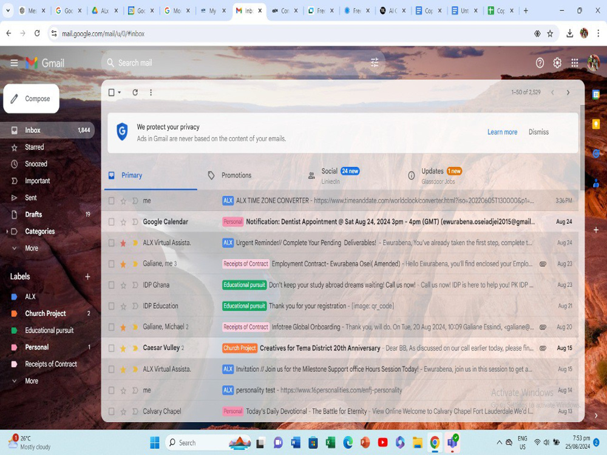Open Google Tasks side panel icon
Viewport: 607px width, 455px height.
[x=596, y=153]
